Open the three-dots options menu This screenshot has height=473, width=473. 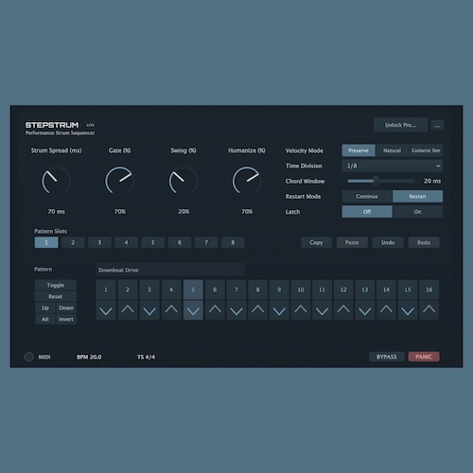click(437, 125)
